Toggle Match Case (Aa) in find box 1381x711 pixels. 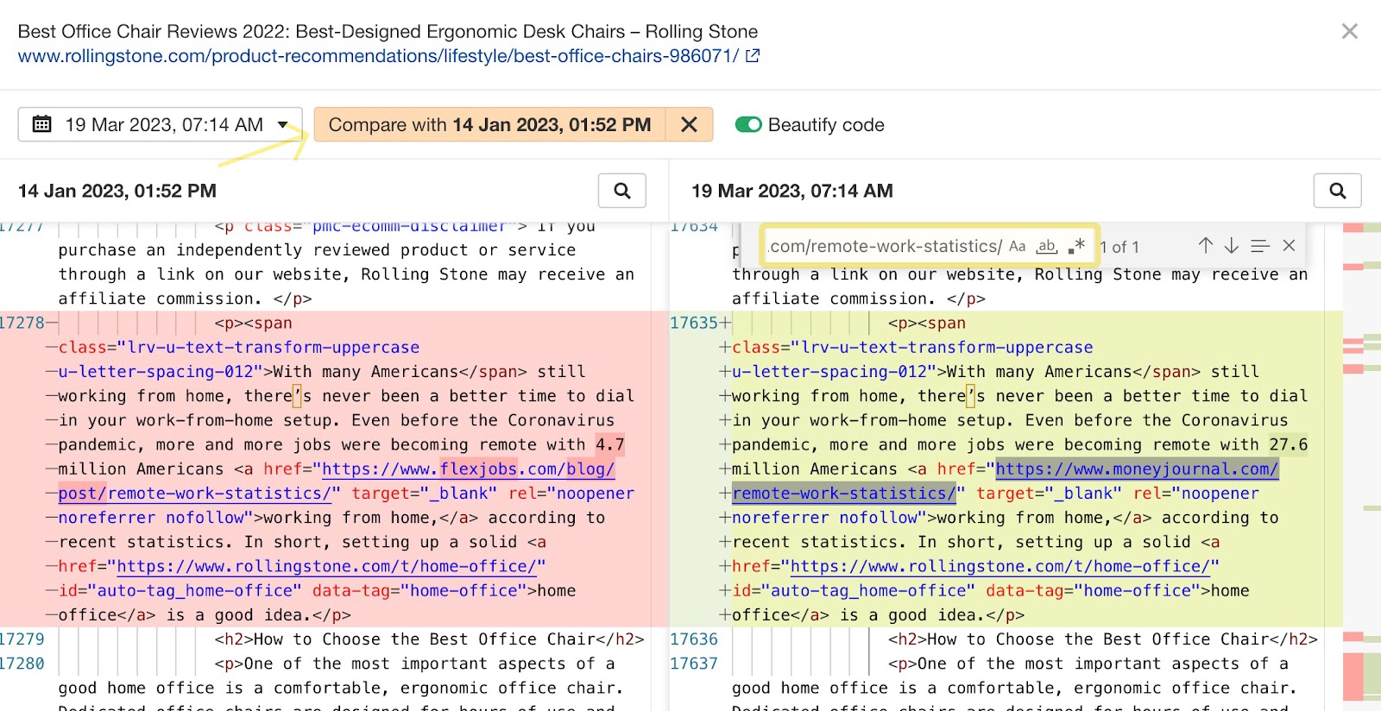[x=1018, y=246]
